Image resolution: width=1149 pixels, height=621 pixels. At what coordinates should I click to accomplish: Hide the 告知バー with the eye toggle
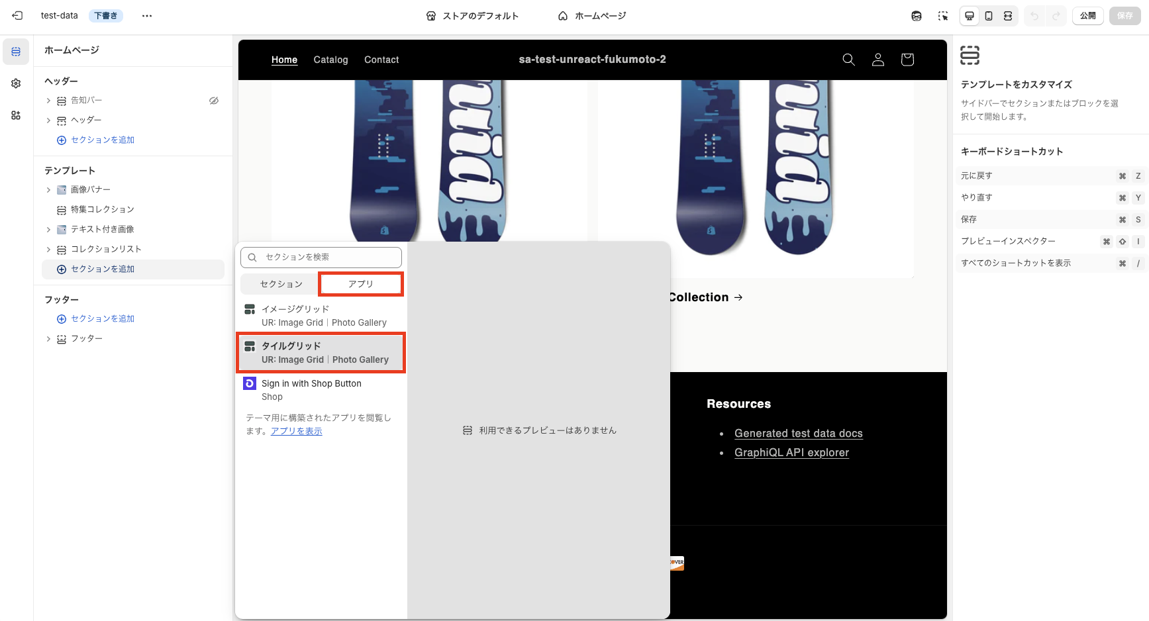pyautogui.click(x=213, y=100)
